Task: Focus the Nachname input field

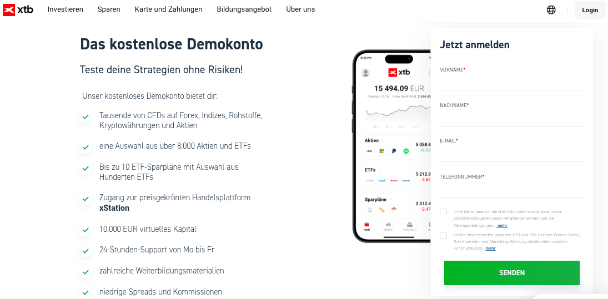Action: coord(512,118)
